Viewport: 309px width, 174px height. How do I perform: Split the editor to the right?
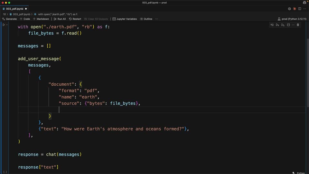[x=300, y=9]
